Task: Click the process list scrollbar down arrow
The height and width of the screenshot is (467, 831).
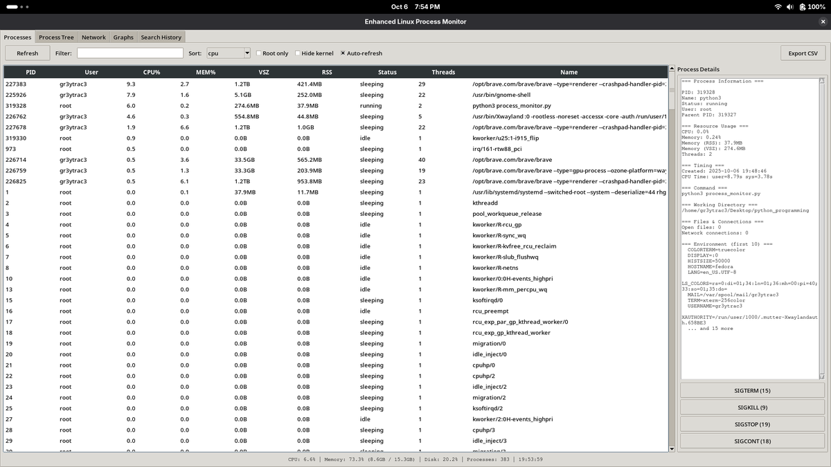Action: pyautogui.click(x=671, y=448)
